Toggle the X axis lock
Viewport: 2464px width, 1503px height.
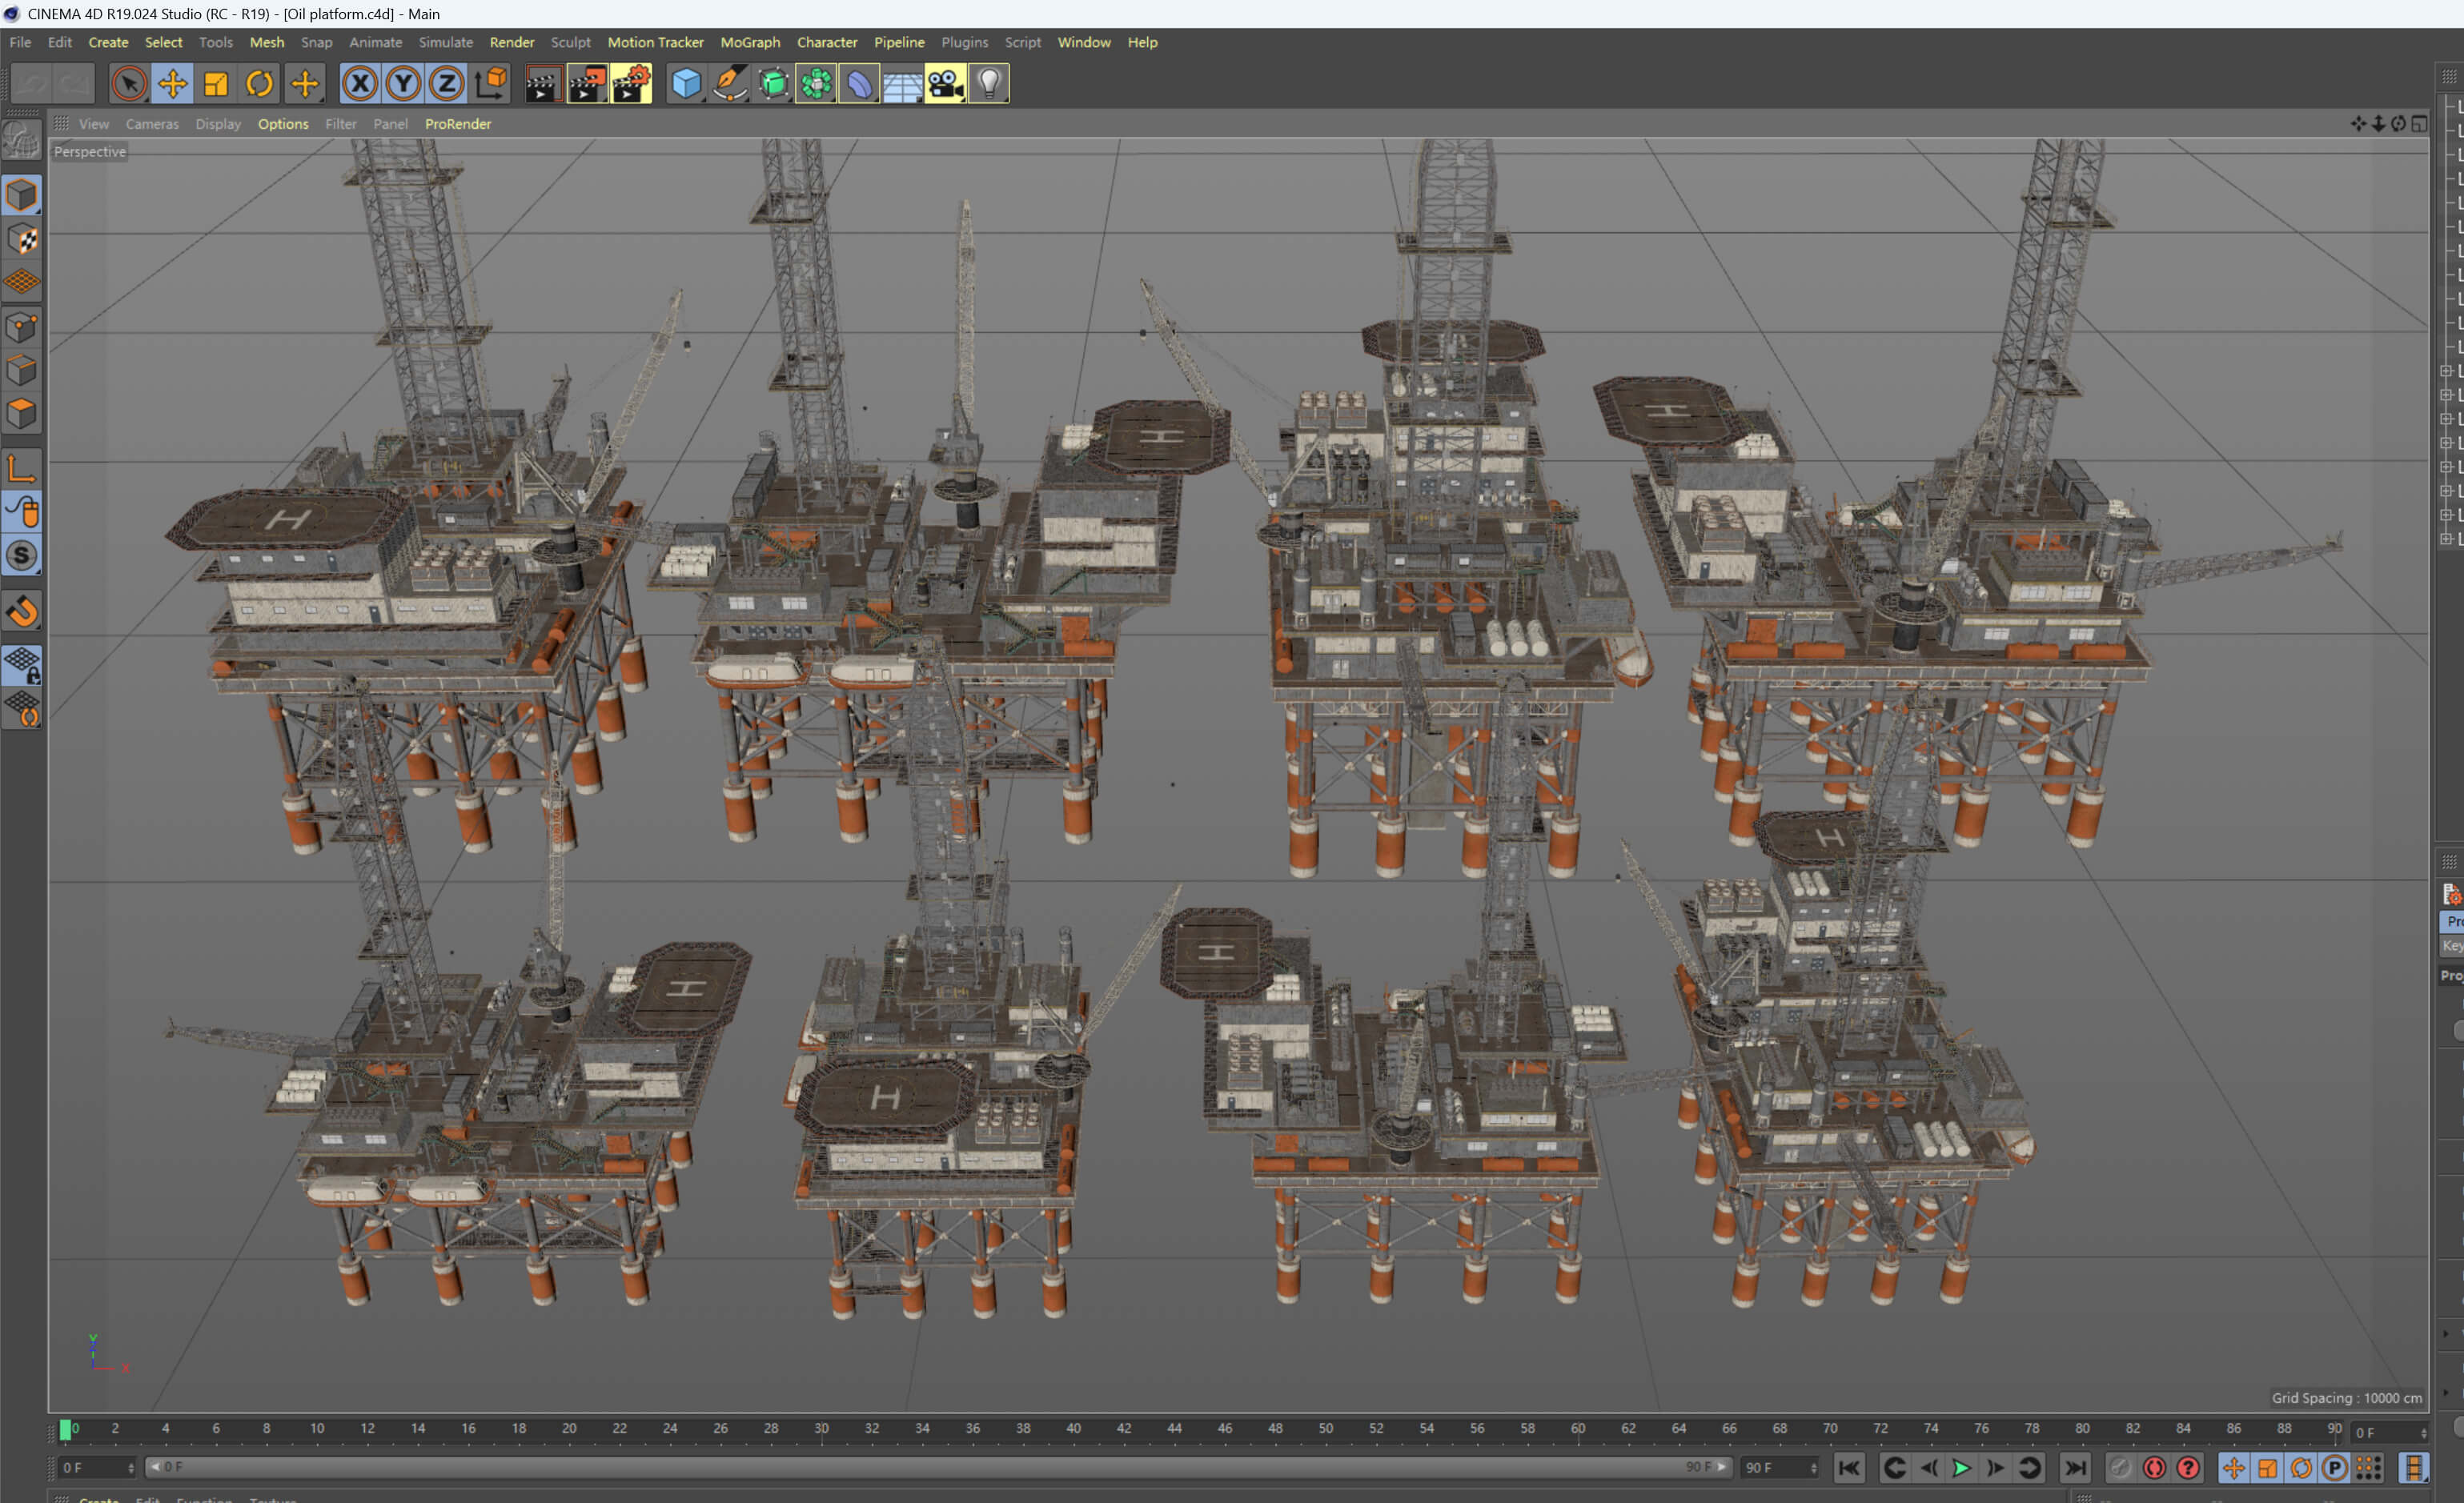(360, 84)
